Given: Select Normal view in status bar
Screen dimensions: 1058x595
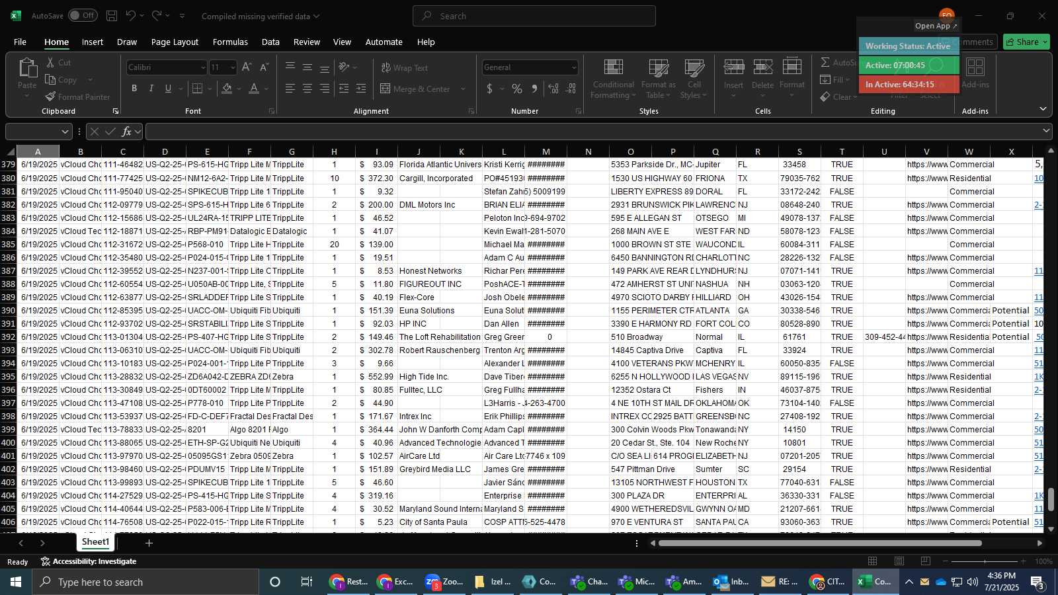Looking at the screenshot, I should point(873,561).
